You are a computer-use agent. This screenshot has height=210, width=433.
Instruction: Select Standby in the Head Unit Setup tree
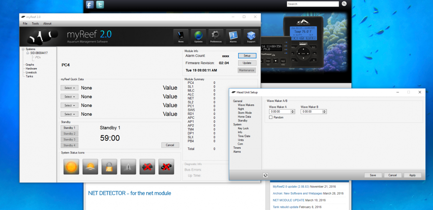click(242, 121)
